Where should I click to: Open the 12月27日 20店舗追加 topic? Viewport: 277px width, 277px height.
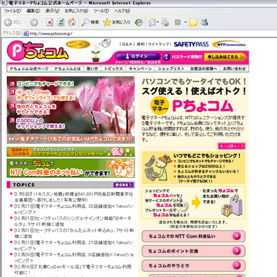click(x=73, y=209)
